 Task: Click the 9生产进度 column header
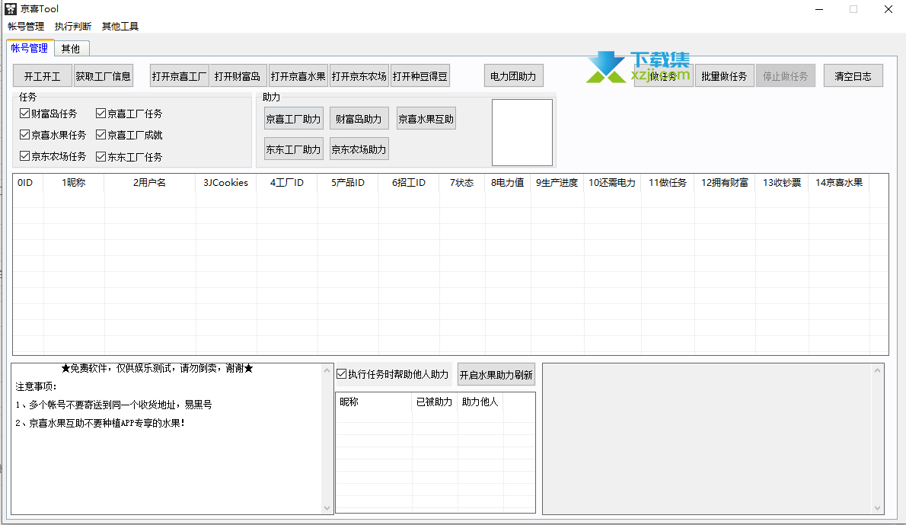(557, 183)
